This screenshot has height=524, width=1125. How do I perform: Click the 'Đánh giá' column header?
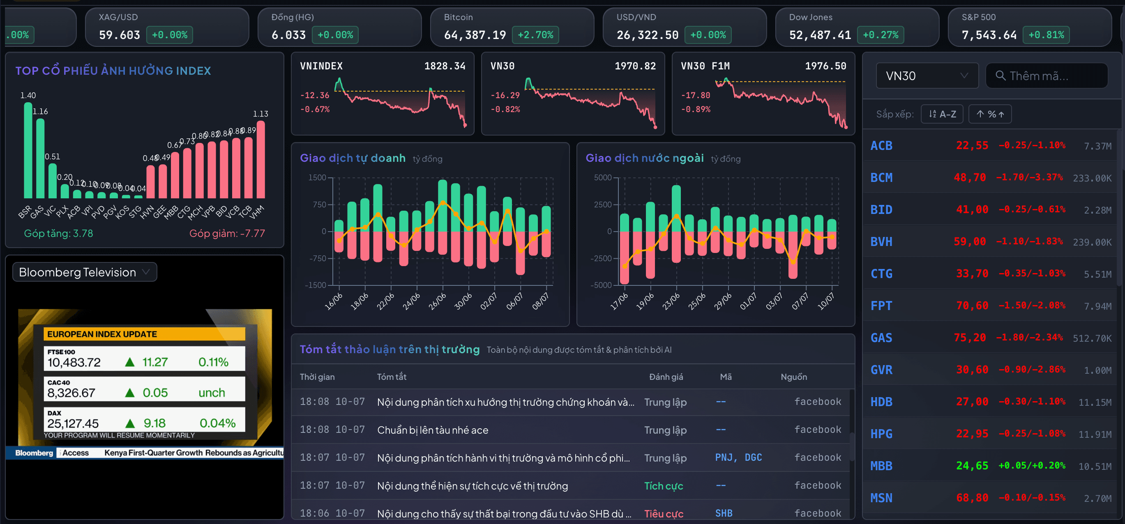tap(666, 377)
